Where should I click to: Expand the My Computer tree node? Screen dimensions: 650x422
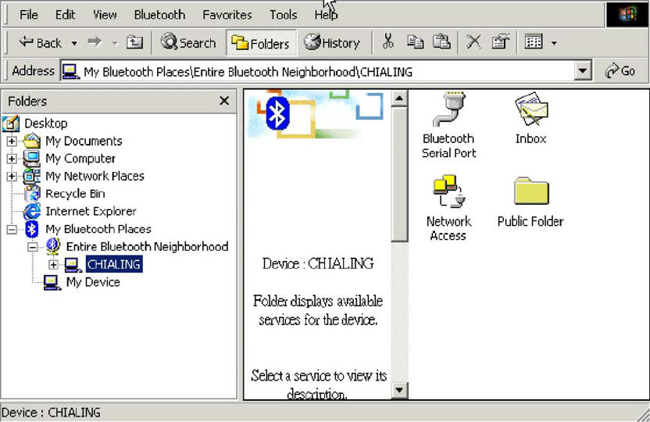pos(12,159)
